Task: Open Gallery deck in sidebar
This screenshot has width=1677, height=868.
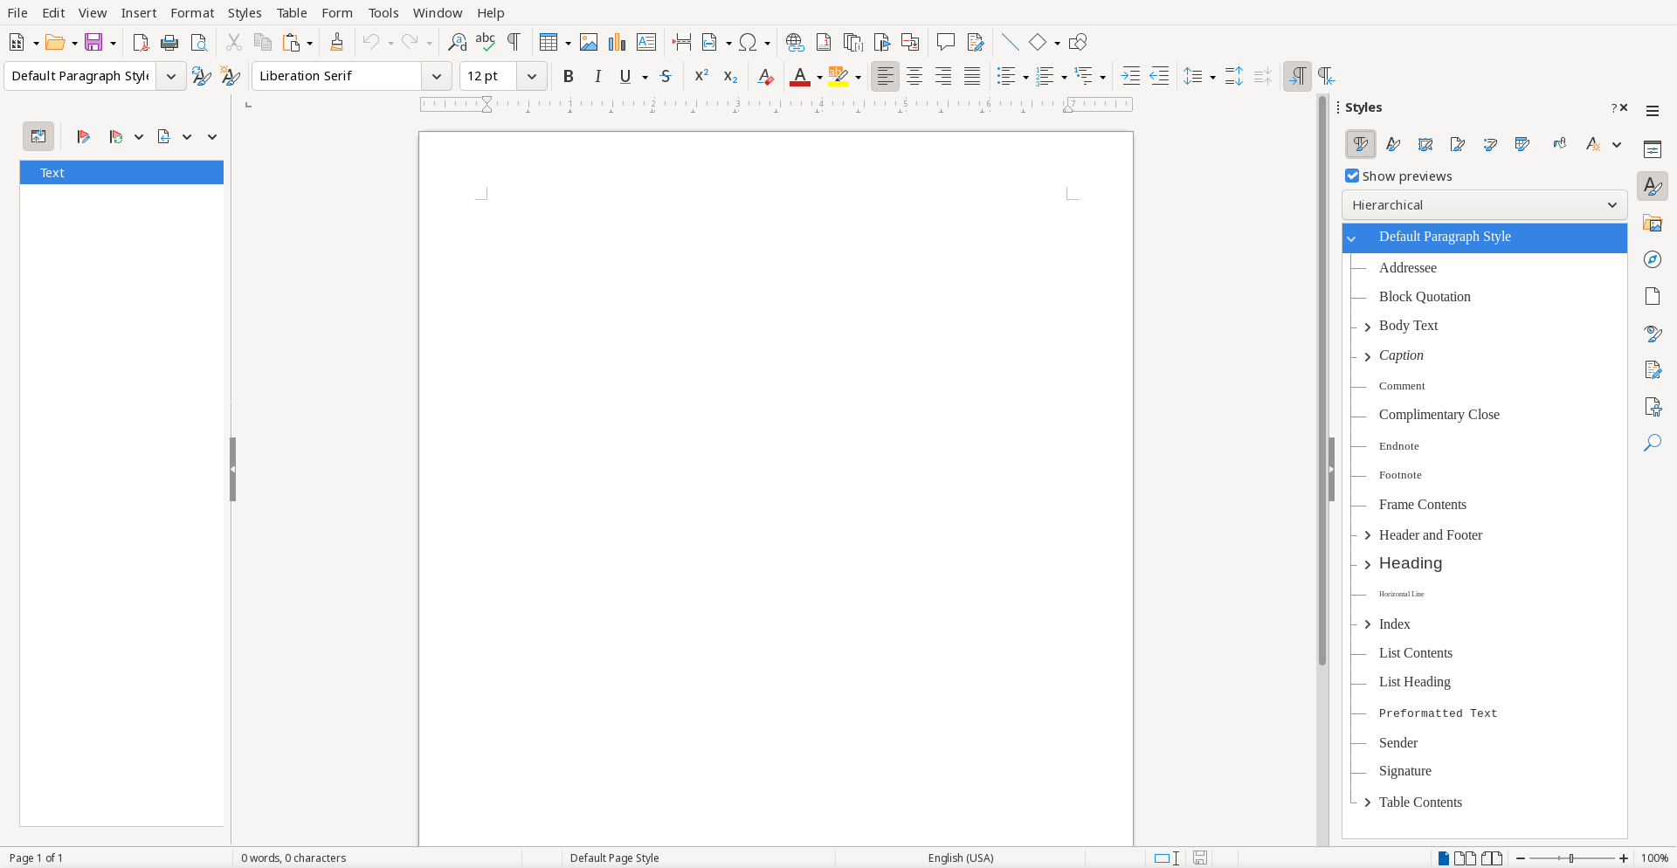Action: tap(1653, 224)
